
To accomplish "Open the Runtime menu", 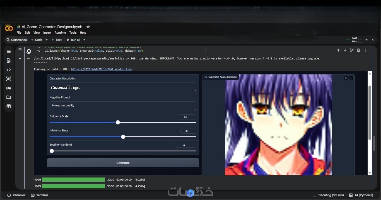I will tap(60, 32).
